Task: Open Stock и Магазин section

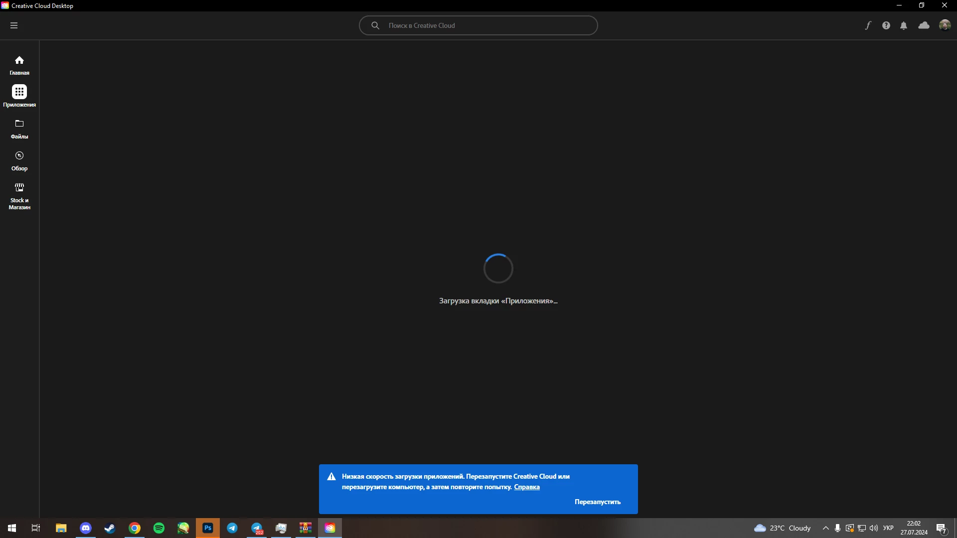Action: click(x=19, y=195)
